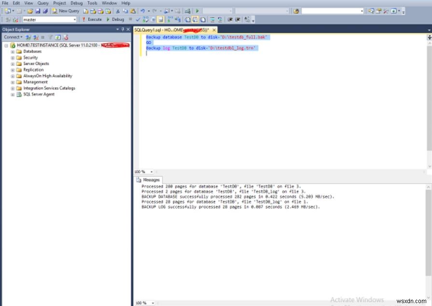Click the Properties Window icon in toolbar
Image resolution: width=432 pixels, height=306 pixels.
[378, 11]
